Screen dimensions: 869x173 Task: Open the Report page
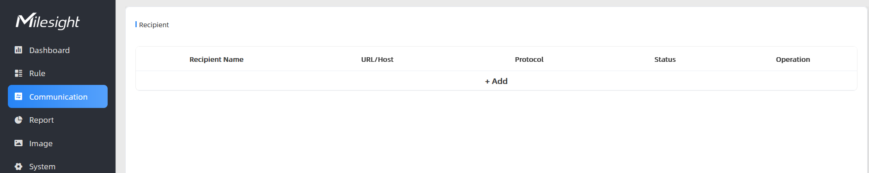pos(58,120)
